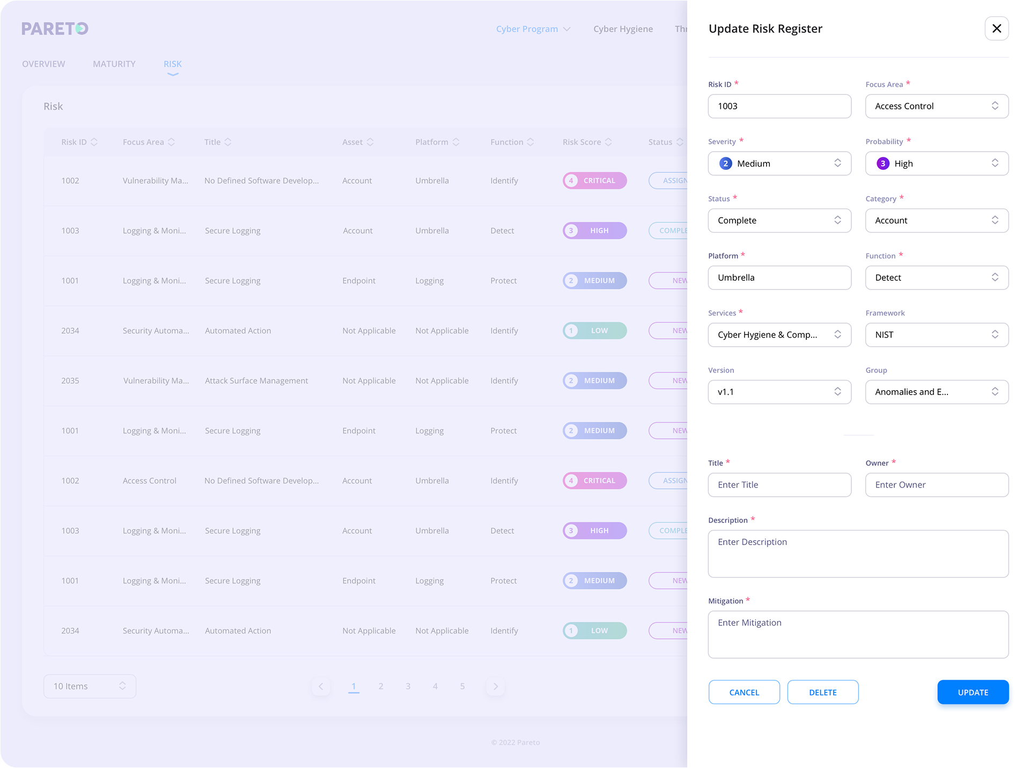
Task: Open the Severity dropdown showing Medium
Action: click(x=779, y=163)
